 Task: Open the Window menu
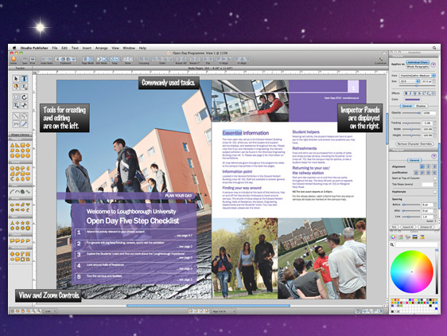click(129, 48)
